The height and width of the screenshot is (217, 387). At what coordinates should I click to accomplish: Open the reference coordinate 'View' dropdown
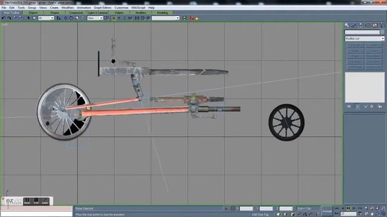coord(95,18)
